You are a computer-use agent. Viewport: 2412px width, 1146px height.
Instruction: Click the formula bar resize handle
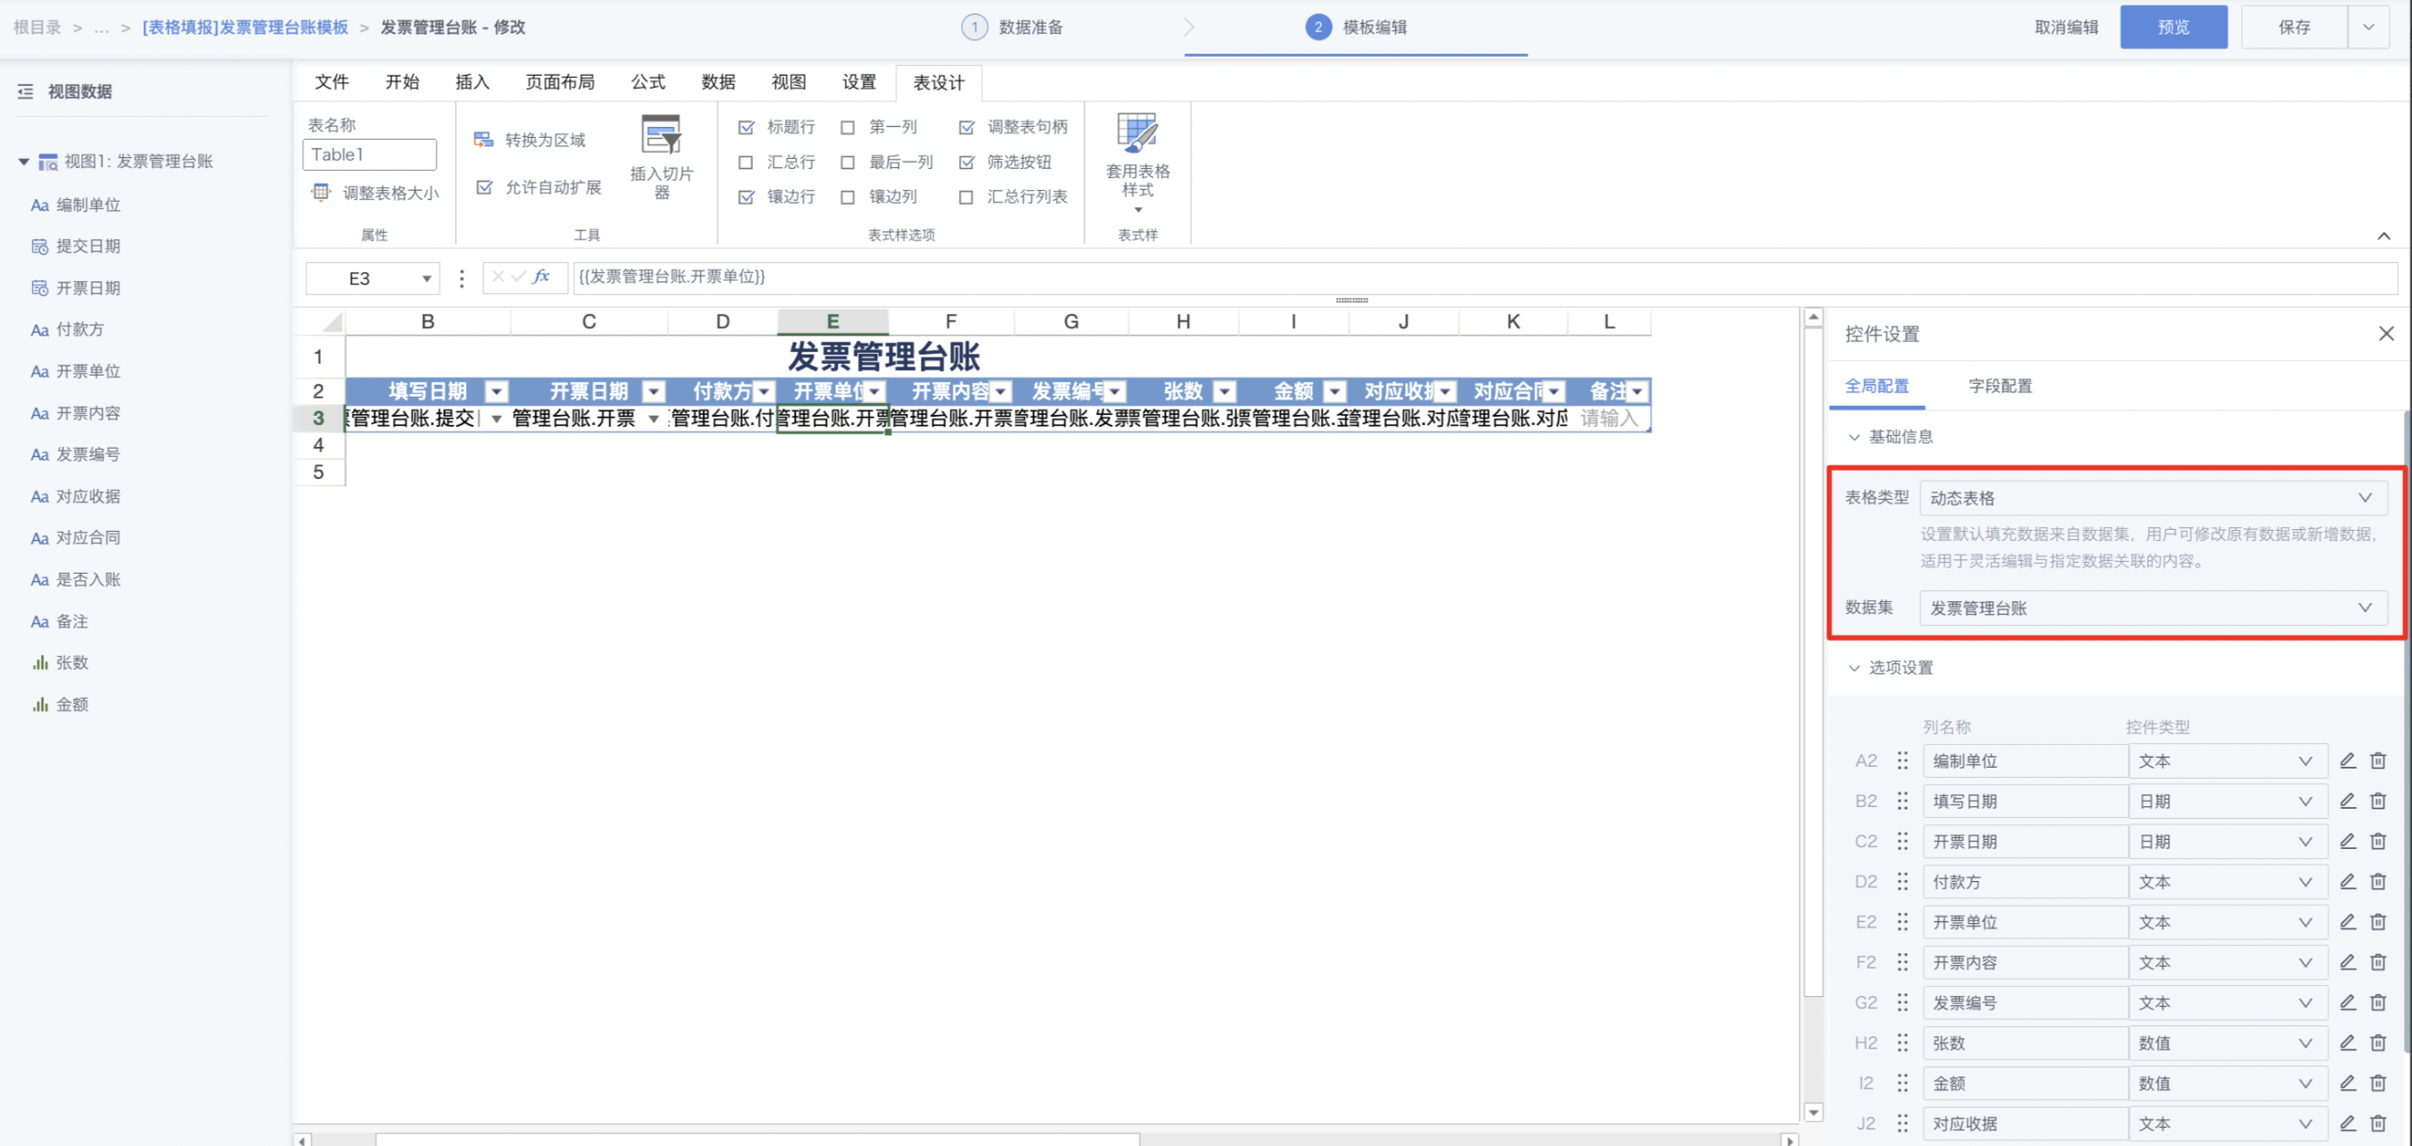(x=1350, y=300)
